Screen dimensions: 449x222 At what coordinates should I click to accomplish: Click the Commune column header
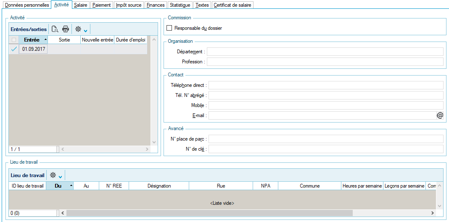tap(309, 186)
